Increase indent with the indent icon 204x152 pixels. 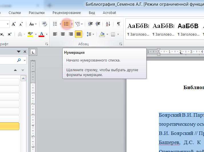98,24
